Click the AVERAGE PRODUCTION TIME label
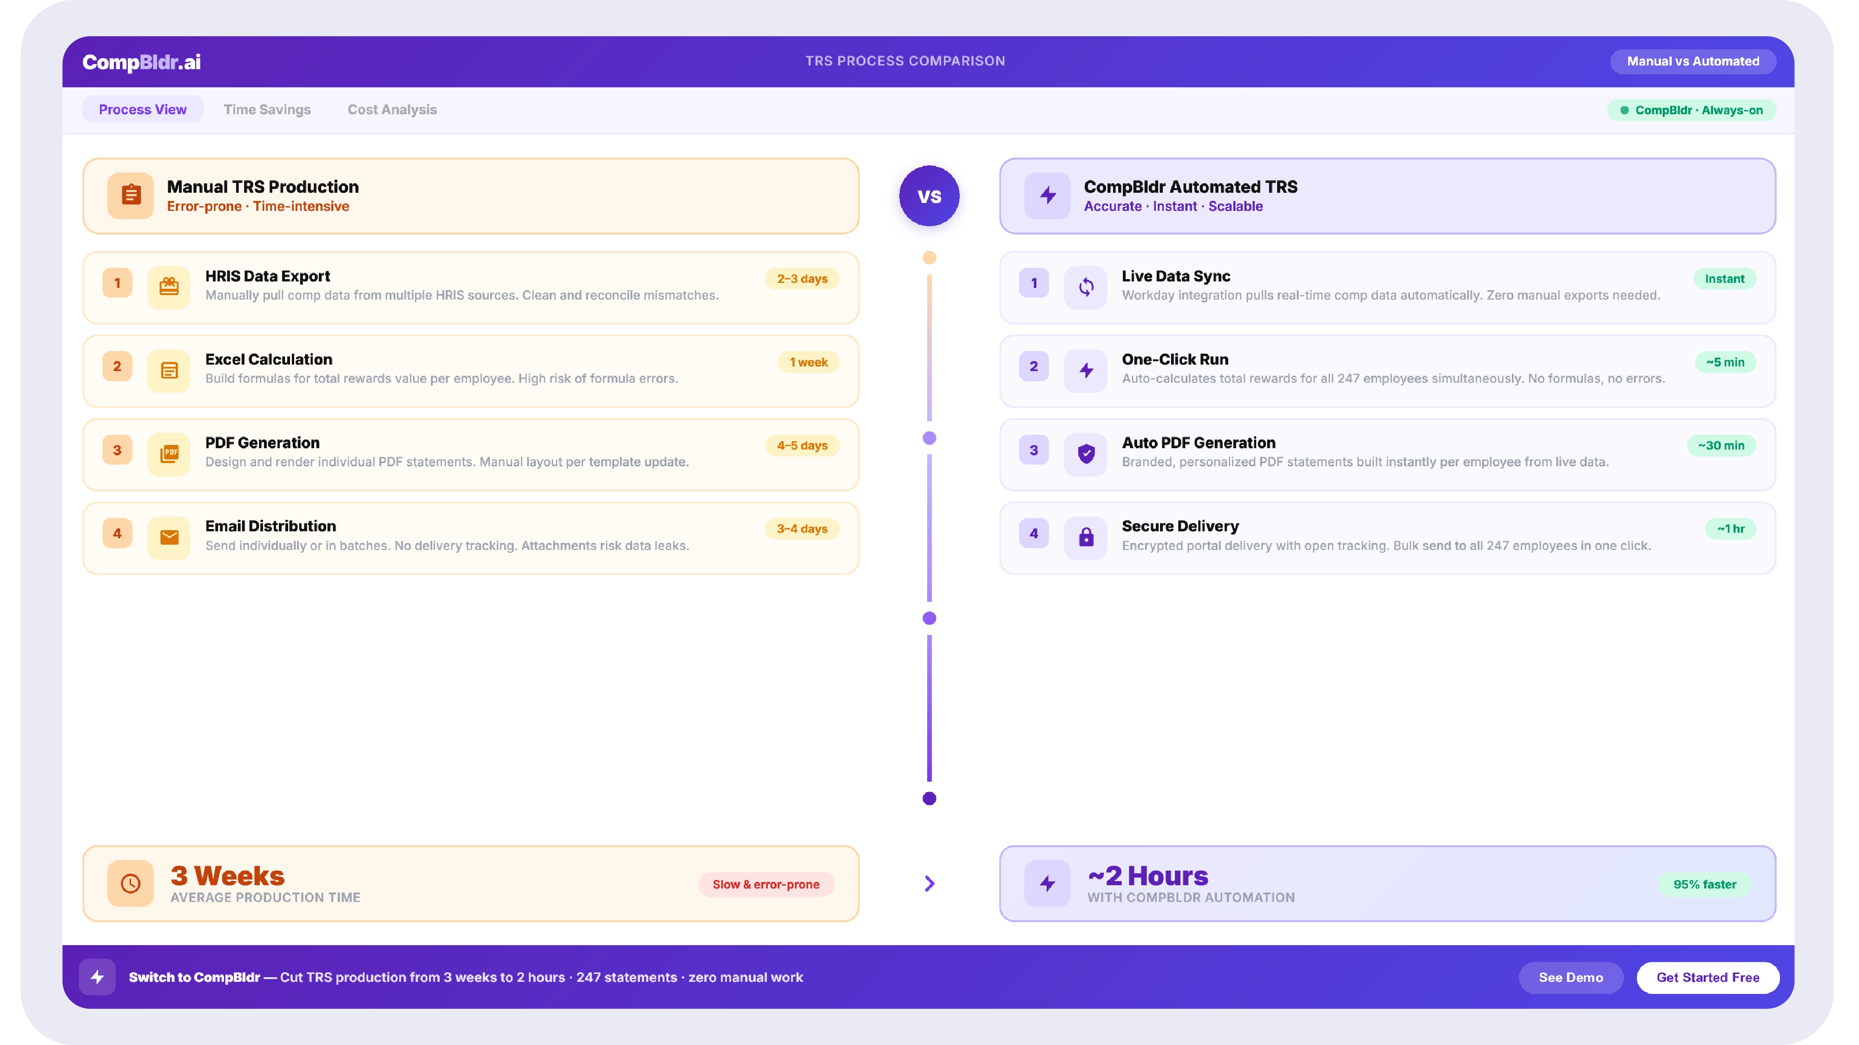1859x1045 pixels. click(x=265, y=897)
